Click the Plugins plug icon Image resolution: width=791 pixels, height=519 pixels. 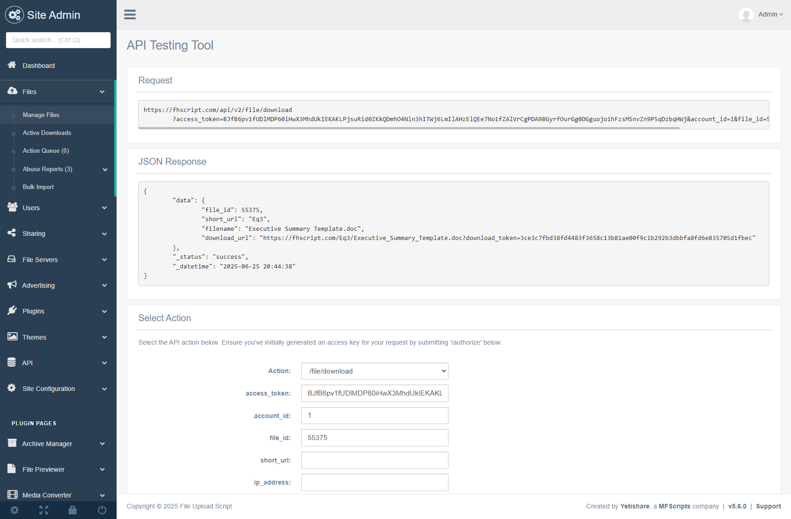(12, 311)
